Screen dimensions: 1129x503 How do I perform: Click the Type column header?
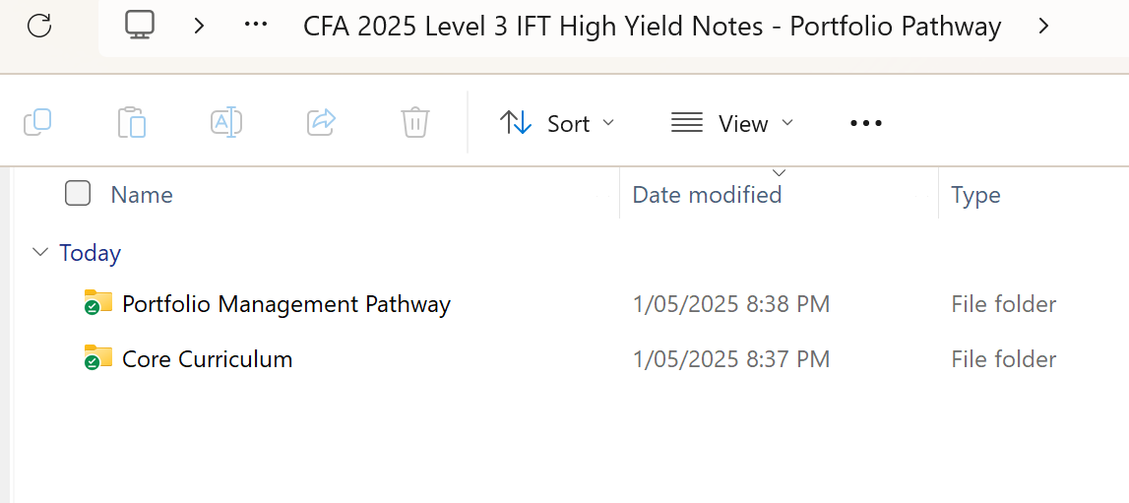click(975, 195)
